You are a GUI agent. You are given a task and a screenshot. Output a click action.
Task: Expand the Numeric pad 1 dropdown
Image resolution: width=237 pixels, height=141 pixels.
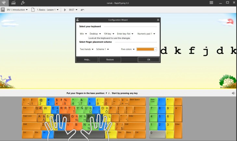pos(146,34)
